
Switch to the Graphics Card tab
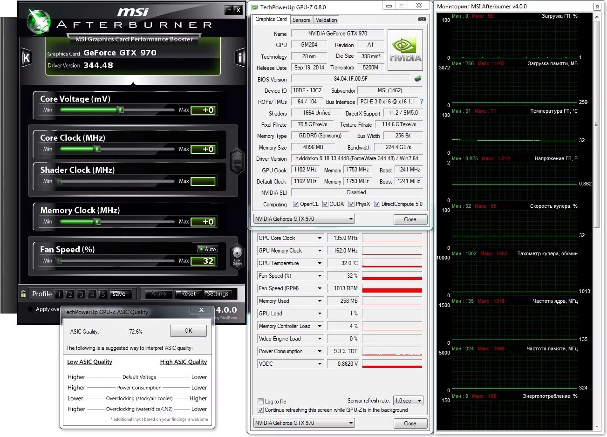pyautogui.click(x=271, y=19)
